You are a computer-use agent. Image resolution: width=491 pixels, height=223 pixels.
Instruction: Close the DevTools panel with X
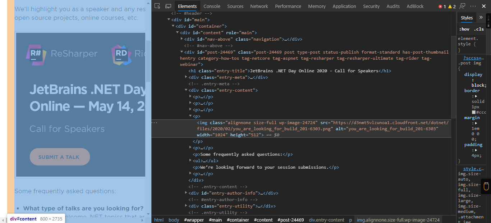(x=484, y=6)
